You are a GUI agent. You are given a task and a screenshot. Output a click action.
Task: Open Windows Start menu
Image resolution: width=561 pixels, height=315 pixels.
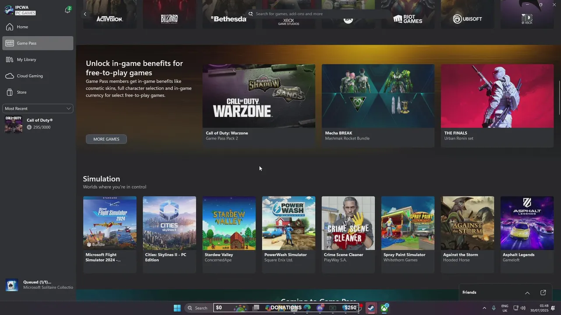(x=177, y=308)
